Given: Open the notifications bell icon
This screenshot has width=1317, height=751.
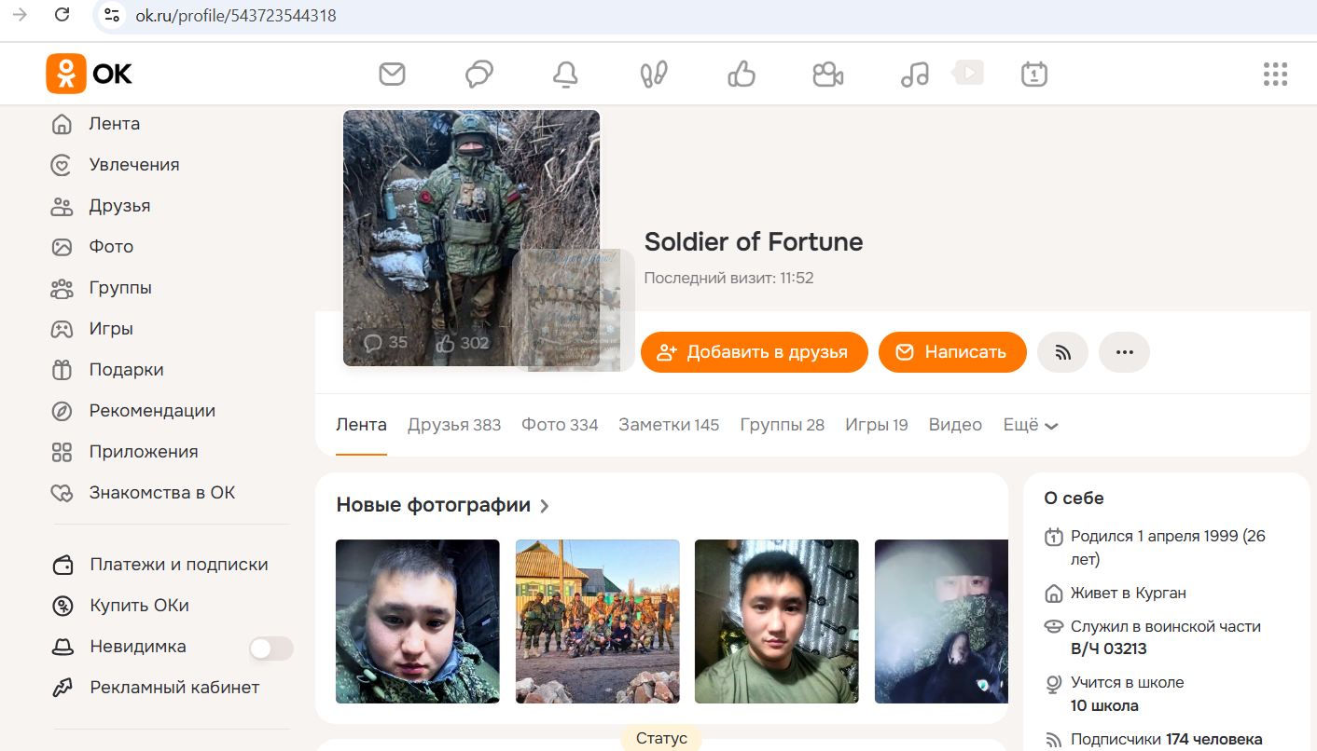Looking at the screenshot, I should point(566,74).
